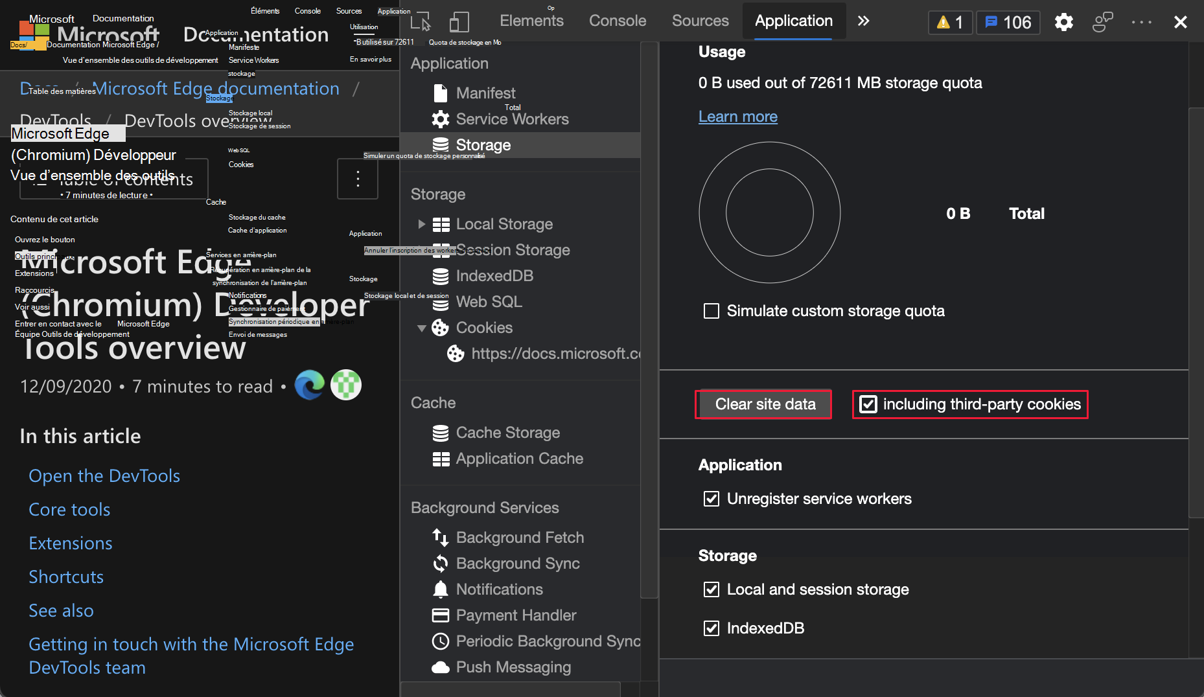Select the Application tab
Viewport: 1204px width, 697px height.
[x=794, y=21]
